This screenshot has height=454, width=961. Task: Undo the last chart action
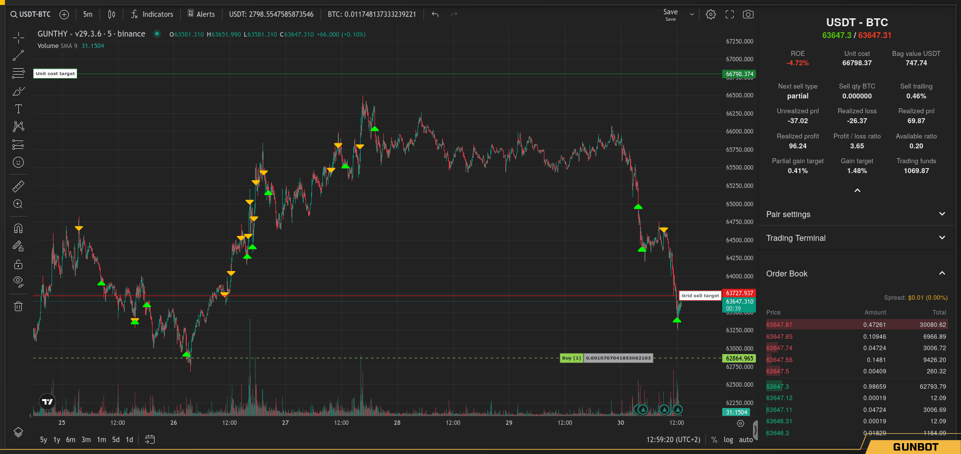[x=435, y=14]
